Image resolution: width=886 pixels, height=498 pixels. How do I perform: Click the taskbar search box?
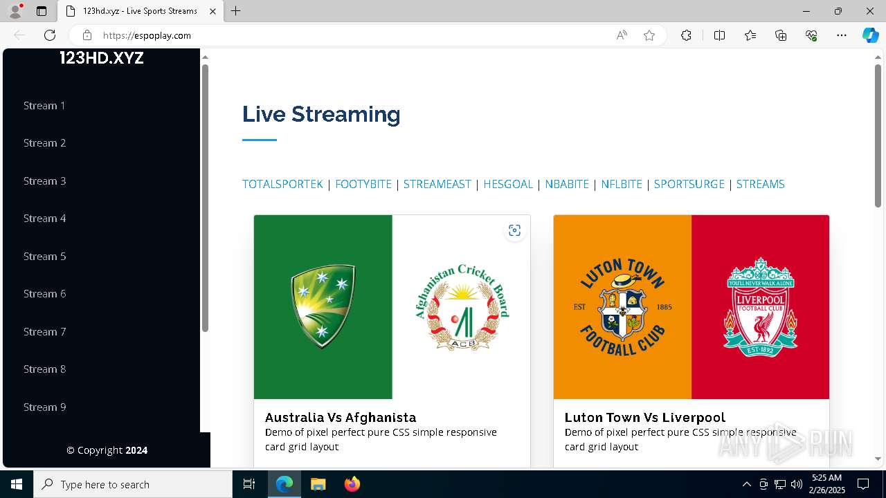(133, 484)
